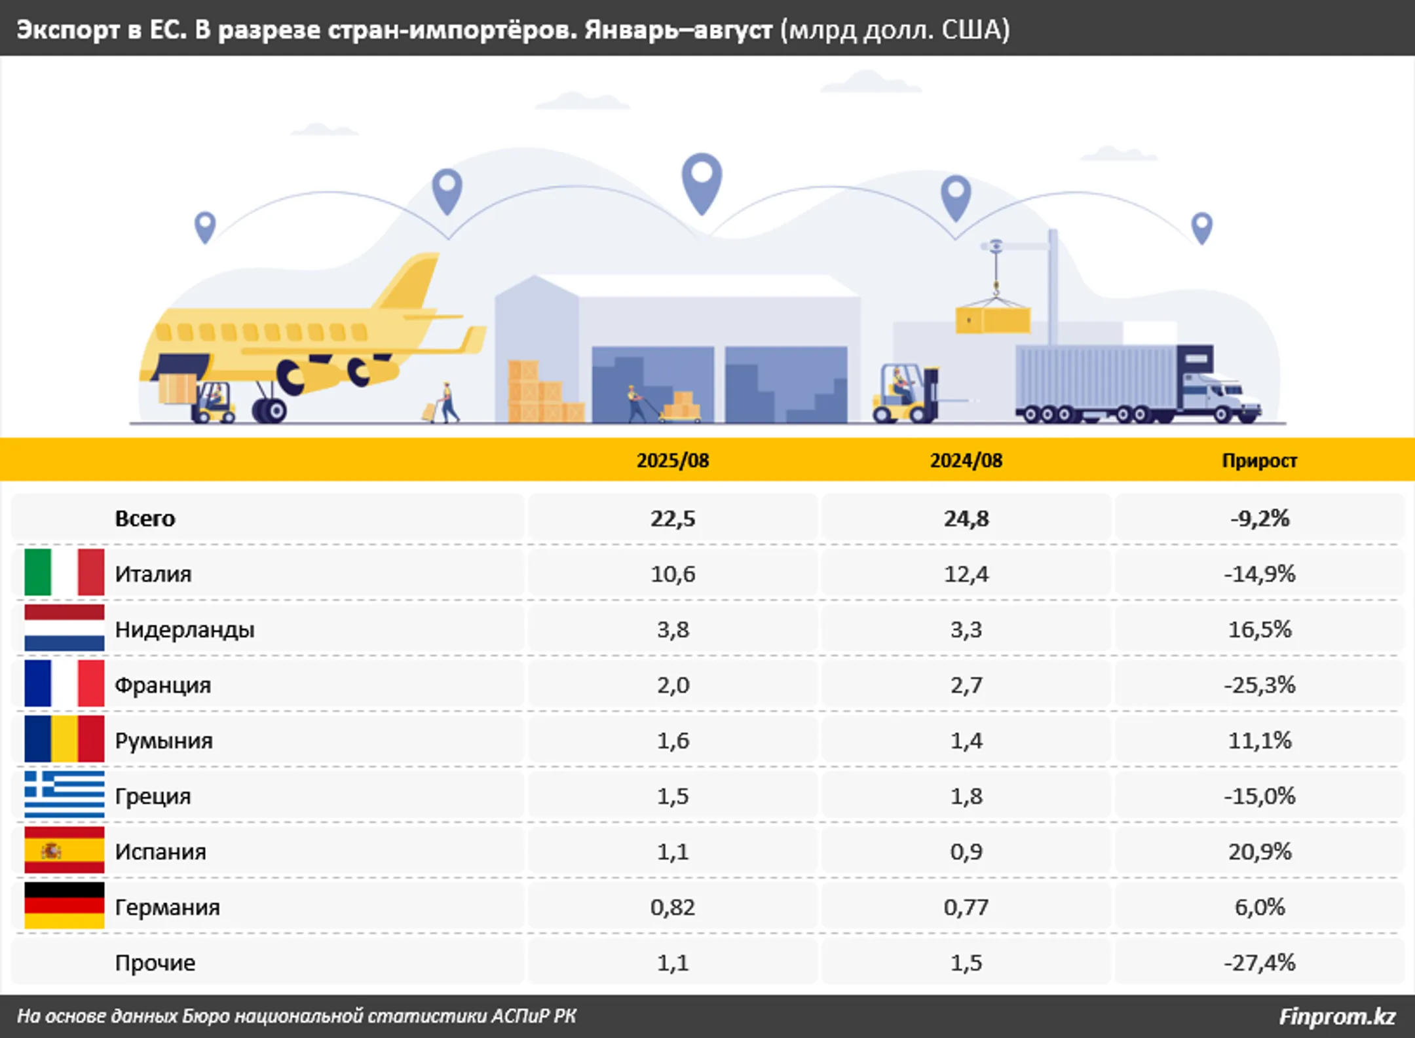The width and height of the screenshot is (1415, 1038).
Task: Click the Finprom.kz link in footer
Action: tap(1336, 1016)
